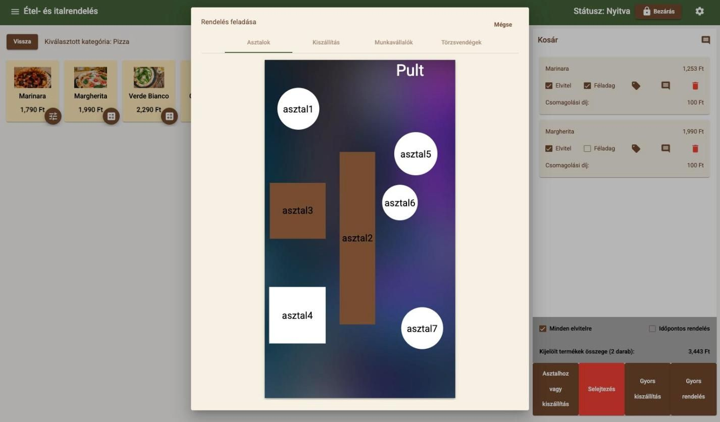Switch to the Kiszállítás tab
This screenshot has height=422, width=720.
326,42
